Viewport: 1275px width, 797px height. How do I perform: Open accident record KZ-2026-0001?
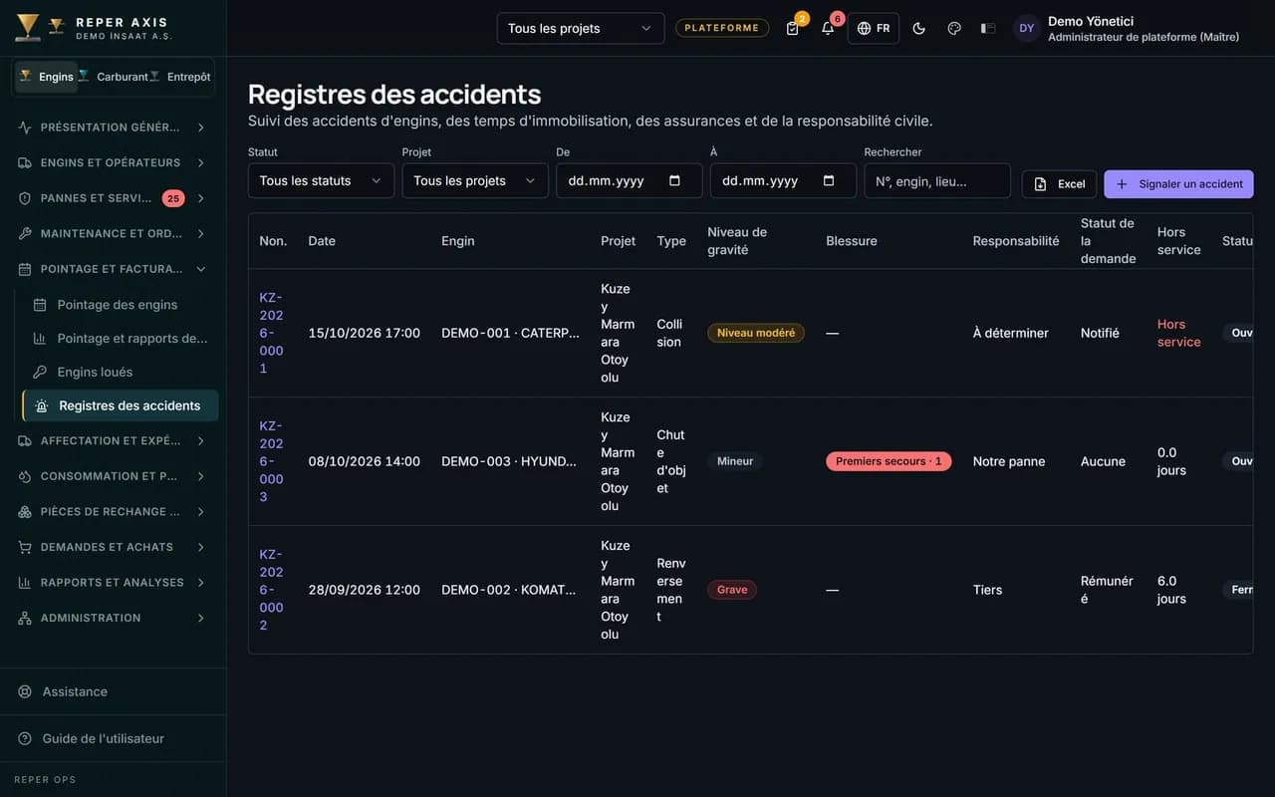271,333
